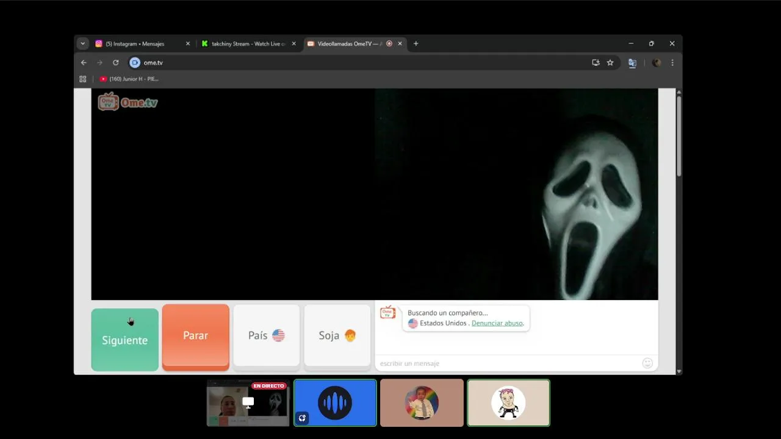This screenshot has width=781, height=439.
Task: Open the Junior H YouTube bookmark
Action: pyautogui.click(x=129, y=79)
